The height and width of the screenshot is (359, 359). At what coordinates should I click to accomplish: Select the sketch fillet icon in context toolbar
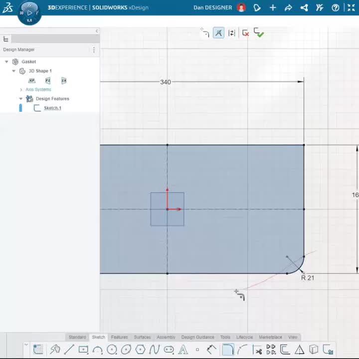click(205, 32)
